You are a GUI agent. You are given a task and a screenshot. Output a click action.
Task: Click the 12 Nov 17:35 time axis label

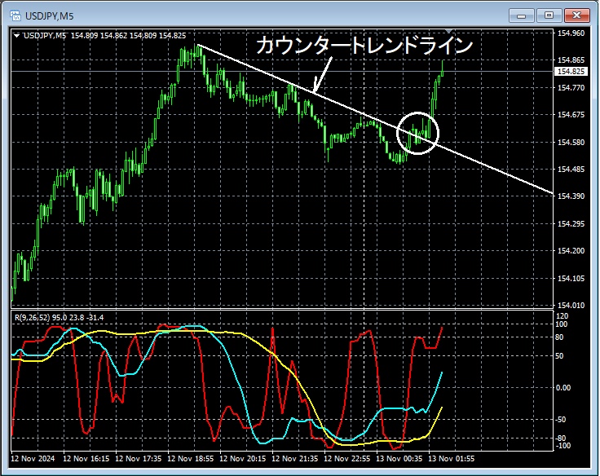pyautogui.click(x=138, y=458)
